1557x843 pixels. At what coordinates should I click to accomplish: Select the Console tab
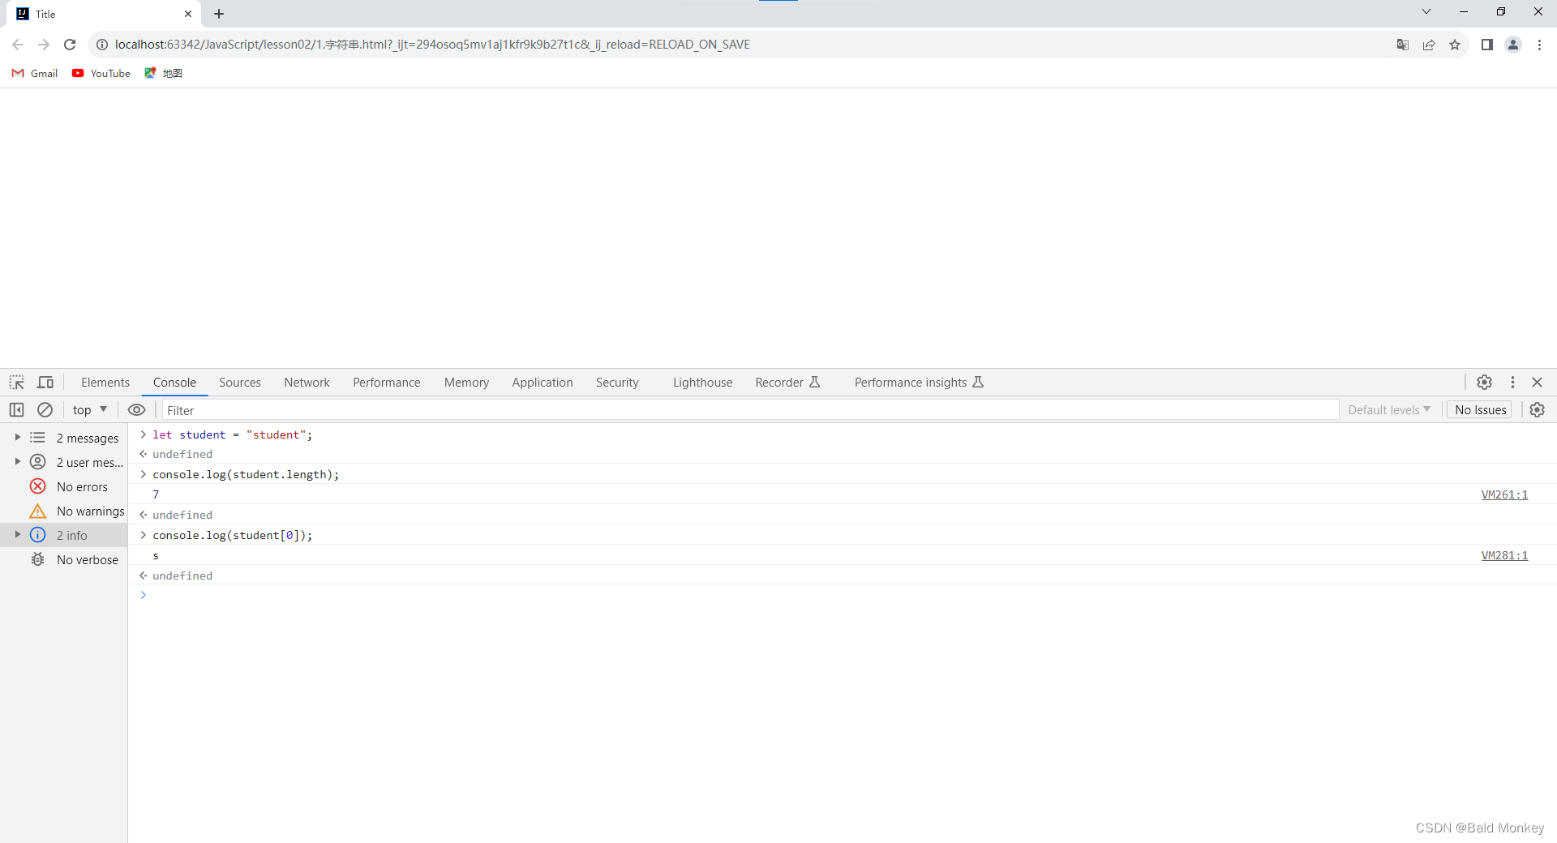(x=174, y=383)
